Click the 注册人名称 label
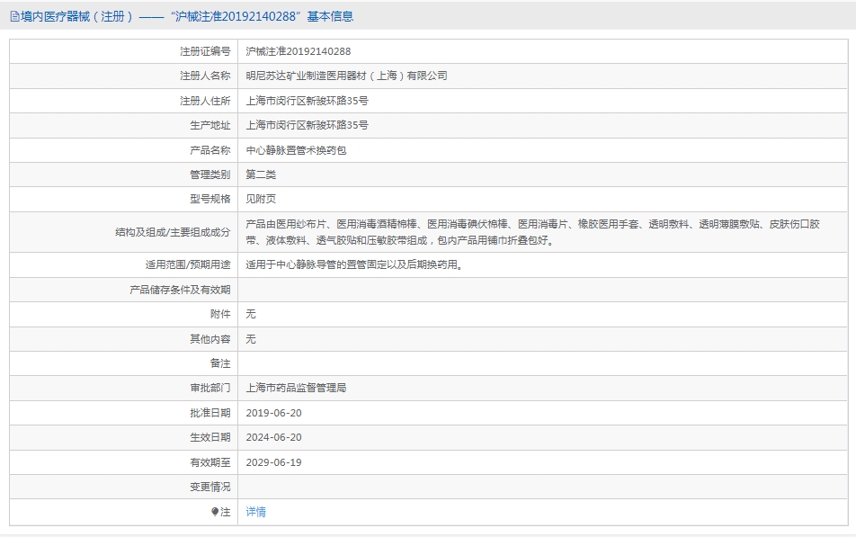This screenshot has height=537, width=856. point(205,76)
